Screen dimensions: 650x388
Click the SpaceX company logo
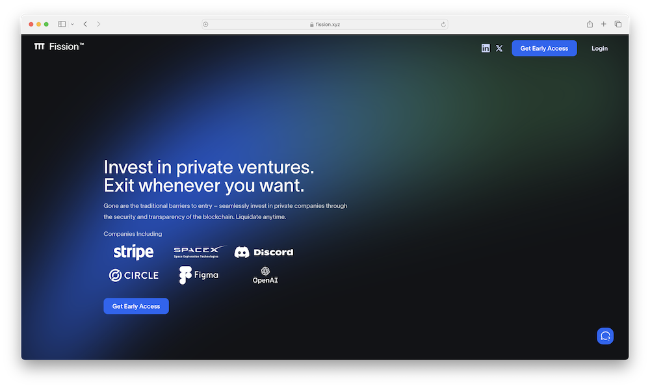(200, 252)
